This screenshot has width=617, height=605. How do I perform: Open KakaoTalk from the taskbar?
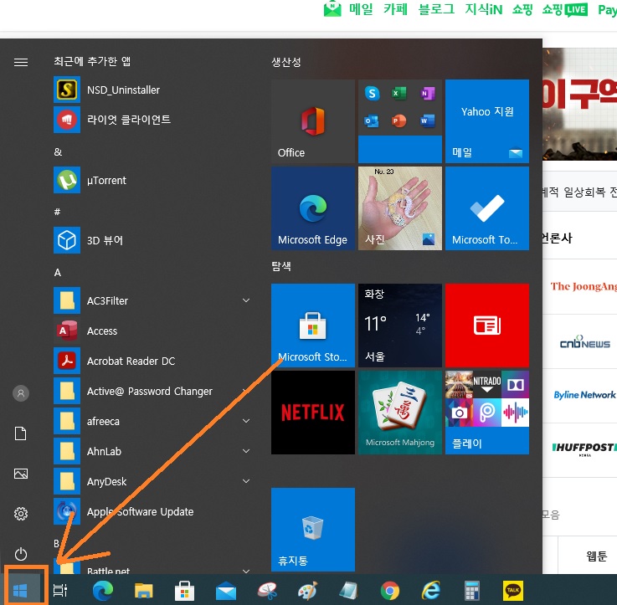coord(513,591)
